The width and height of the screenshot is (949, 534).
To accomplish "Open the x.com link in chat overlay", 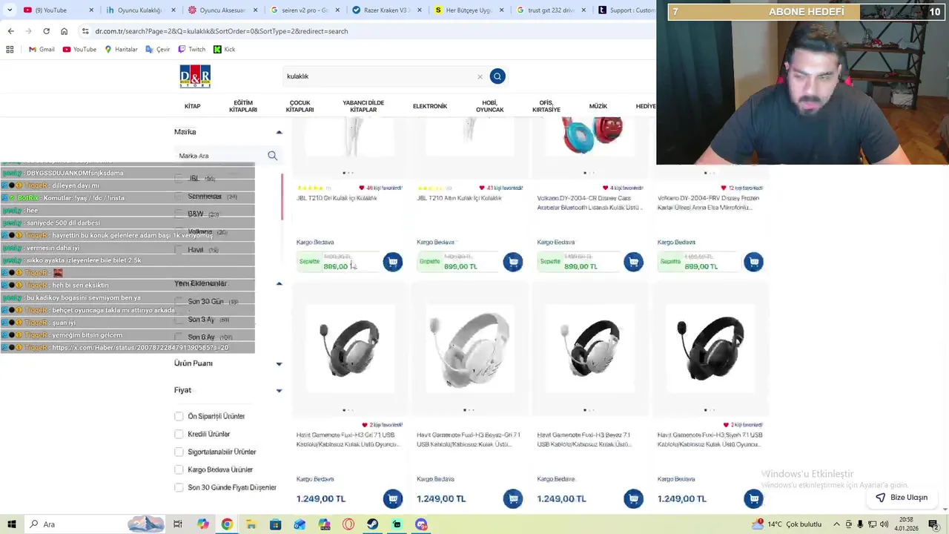I will click(140, 347).
